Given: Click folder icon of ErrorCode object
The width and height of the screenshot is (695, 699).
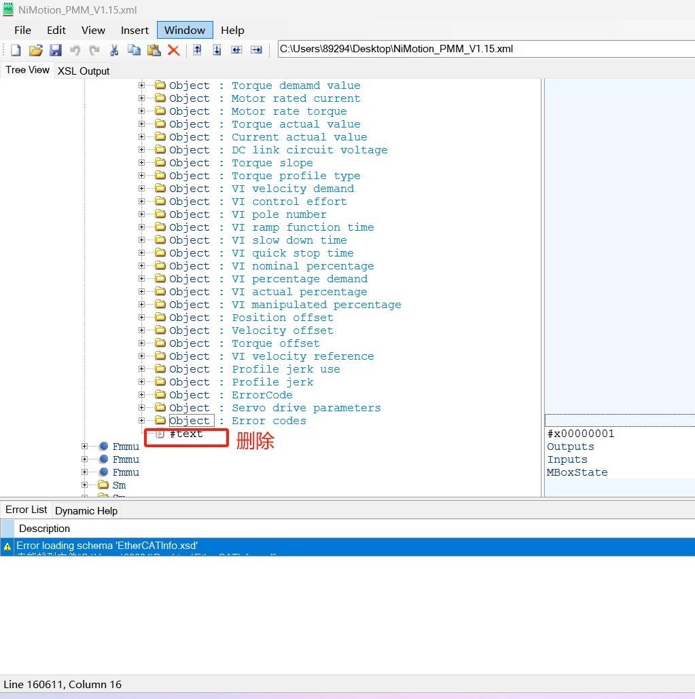Looking at the screenshot, I should point(160,395).
